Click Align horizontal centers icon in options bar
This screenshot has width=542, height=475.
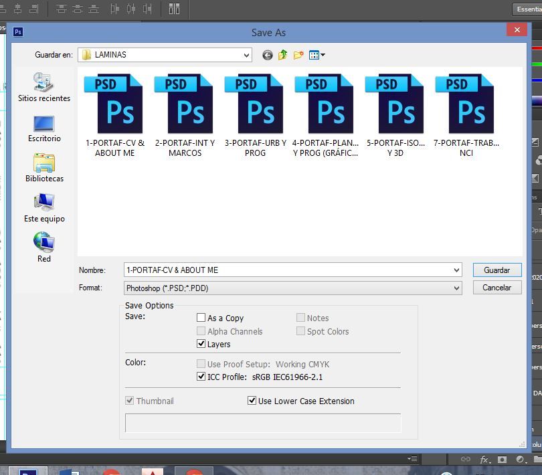click(17, 9)
